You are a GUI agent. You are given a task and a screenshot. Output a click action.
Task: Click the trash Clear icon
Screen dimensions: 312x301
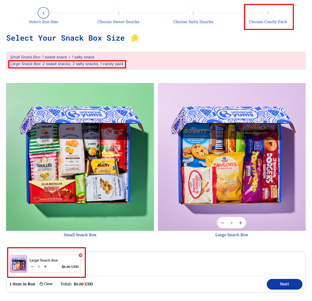pos(41,284)
